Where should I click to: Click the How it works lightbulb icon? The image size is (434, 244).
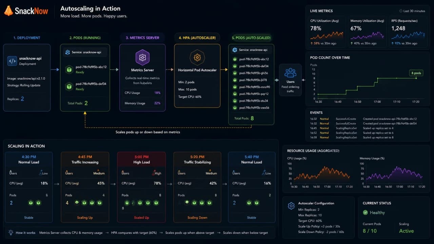coord(11,232)
